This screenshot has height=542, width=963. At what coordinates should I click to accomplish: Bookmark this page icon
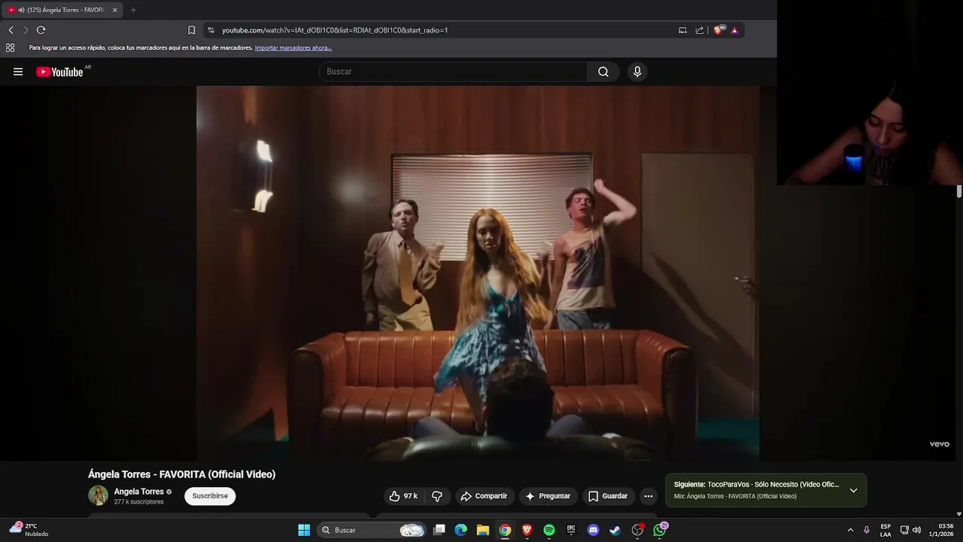click(x=191, y=30)
